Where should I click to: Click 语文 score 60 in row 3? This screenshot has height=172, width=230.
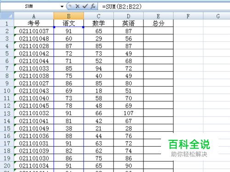point(69,39)
